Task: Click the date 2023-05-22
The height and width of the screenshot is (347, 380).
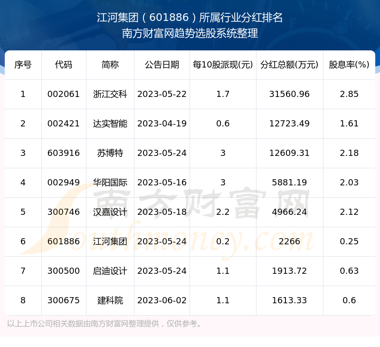Action: (x=162, y=94)
